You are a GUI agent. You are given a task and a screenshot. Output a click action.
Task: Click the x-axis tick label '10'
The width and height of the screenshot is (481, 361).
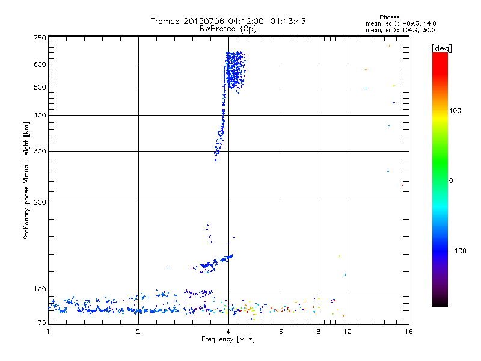point(348,332)
